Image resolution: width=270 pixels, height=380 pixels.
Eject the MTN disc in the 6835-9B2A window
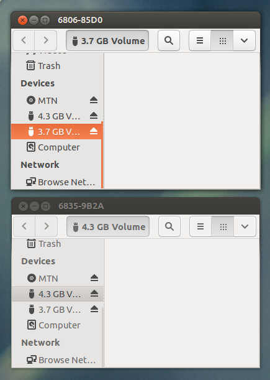(94, 278)
